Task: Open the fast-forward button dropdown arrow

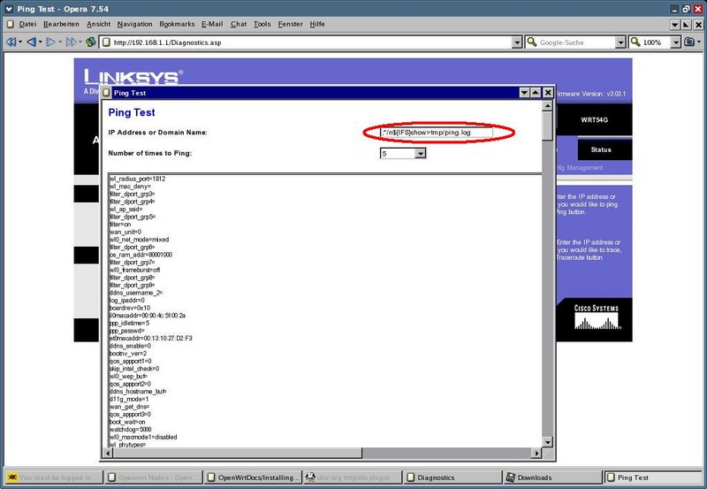Action: pyautogui.click(x=80, y=42)
